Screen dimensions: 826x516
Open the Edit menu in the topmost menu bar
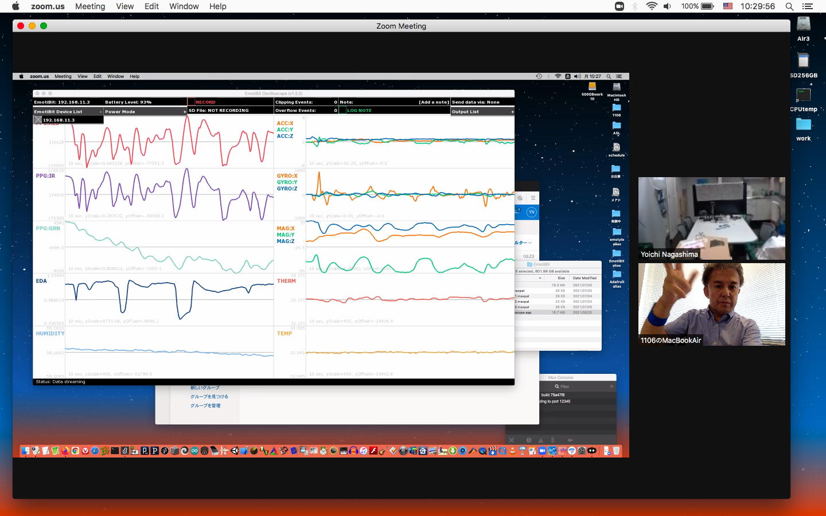point(151,6)
